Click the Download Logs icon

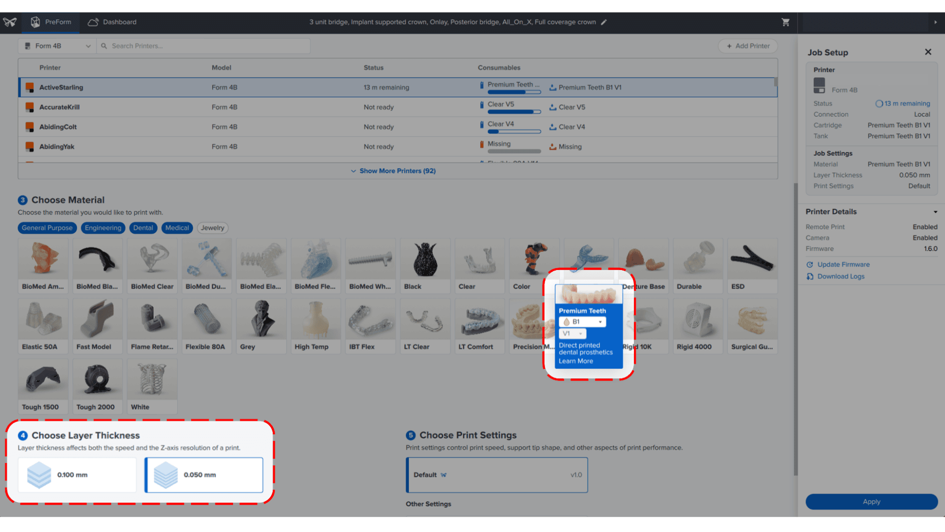click(810, 277)
